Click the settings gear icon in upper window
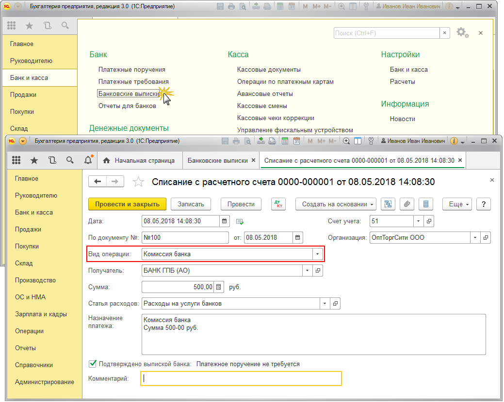The width and height of the screenshot is (504, 402). click(x=462, y=33)
